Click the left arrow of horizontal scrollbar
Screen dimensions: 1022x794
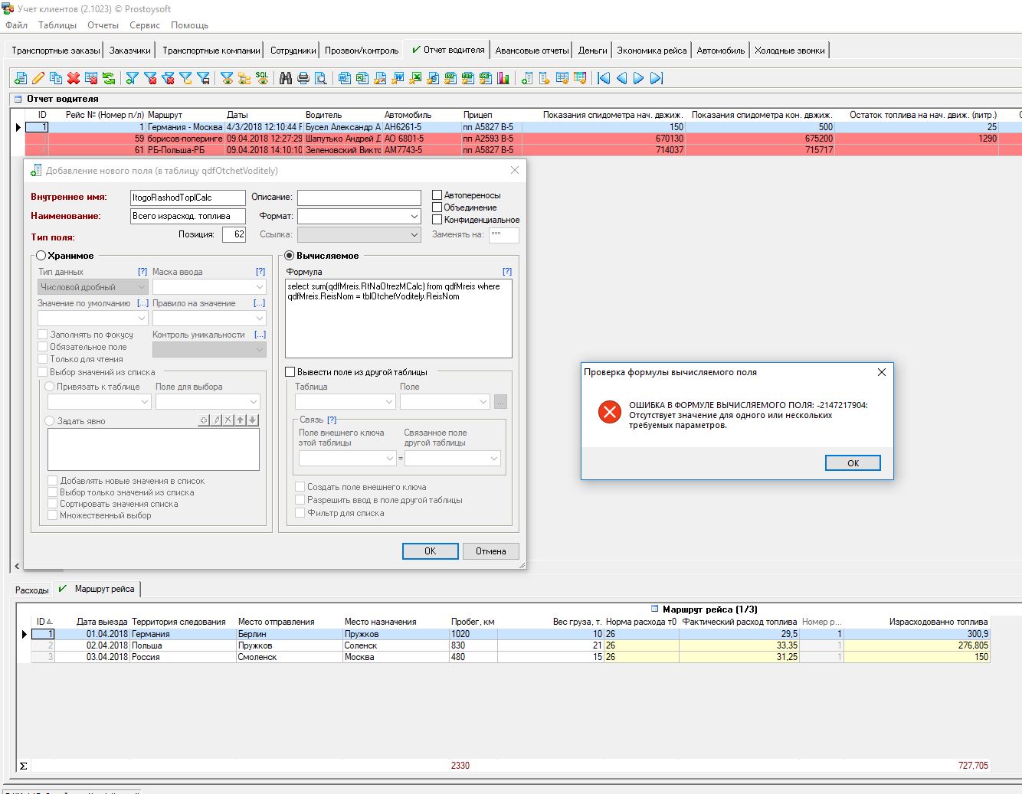(17, 567)
